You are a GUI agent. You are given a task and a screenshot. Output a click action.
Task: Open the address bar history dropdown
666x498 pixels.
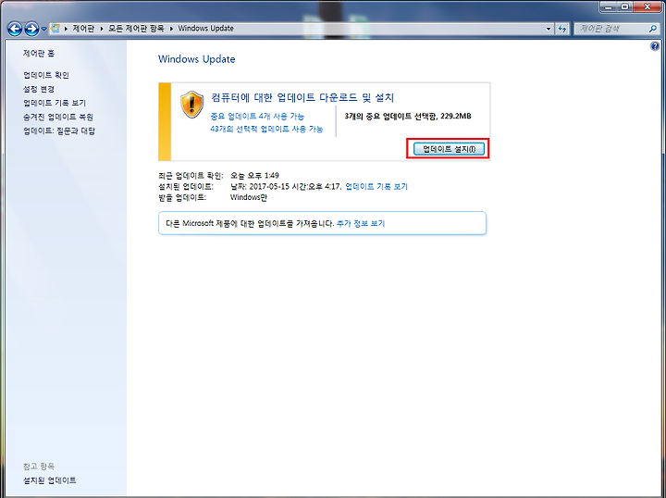[549, 29]
